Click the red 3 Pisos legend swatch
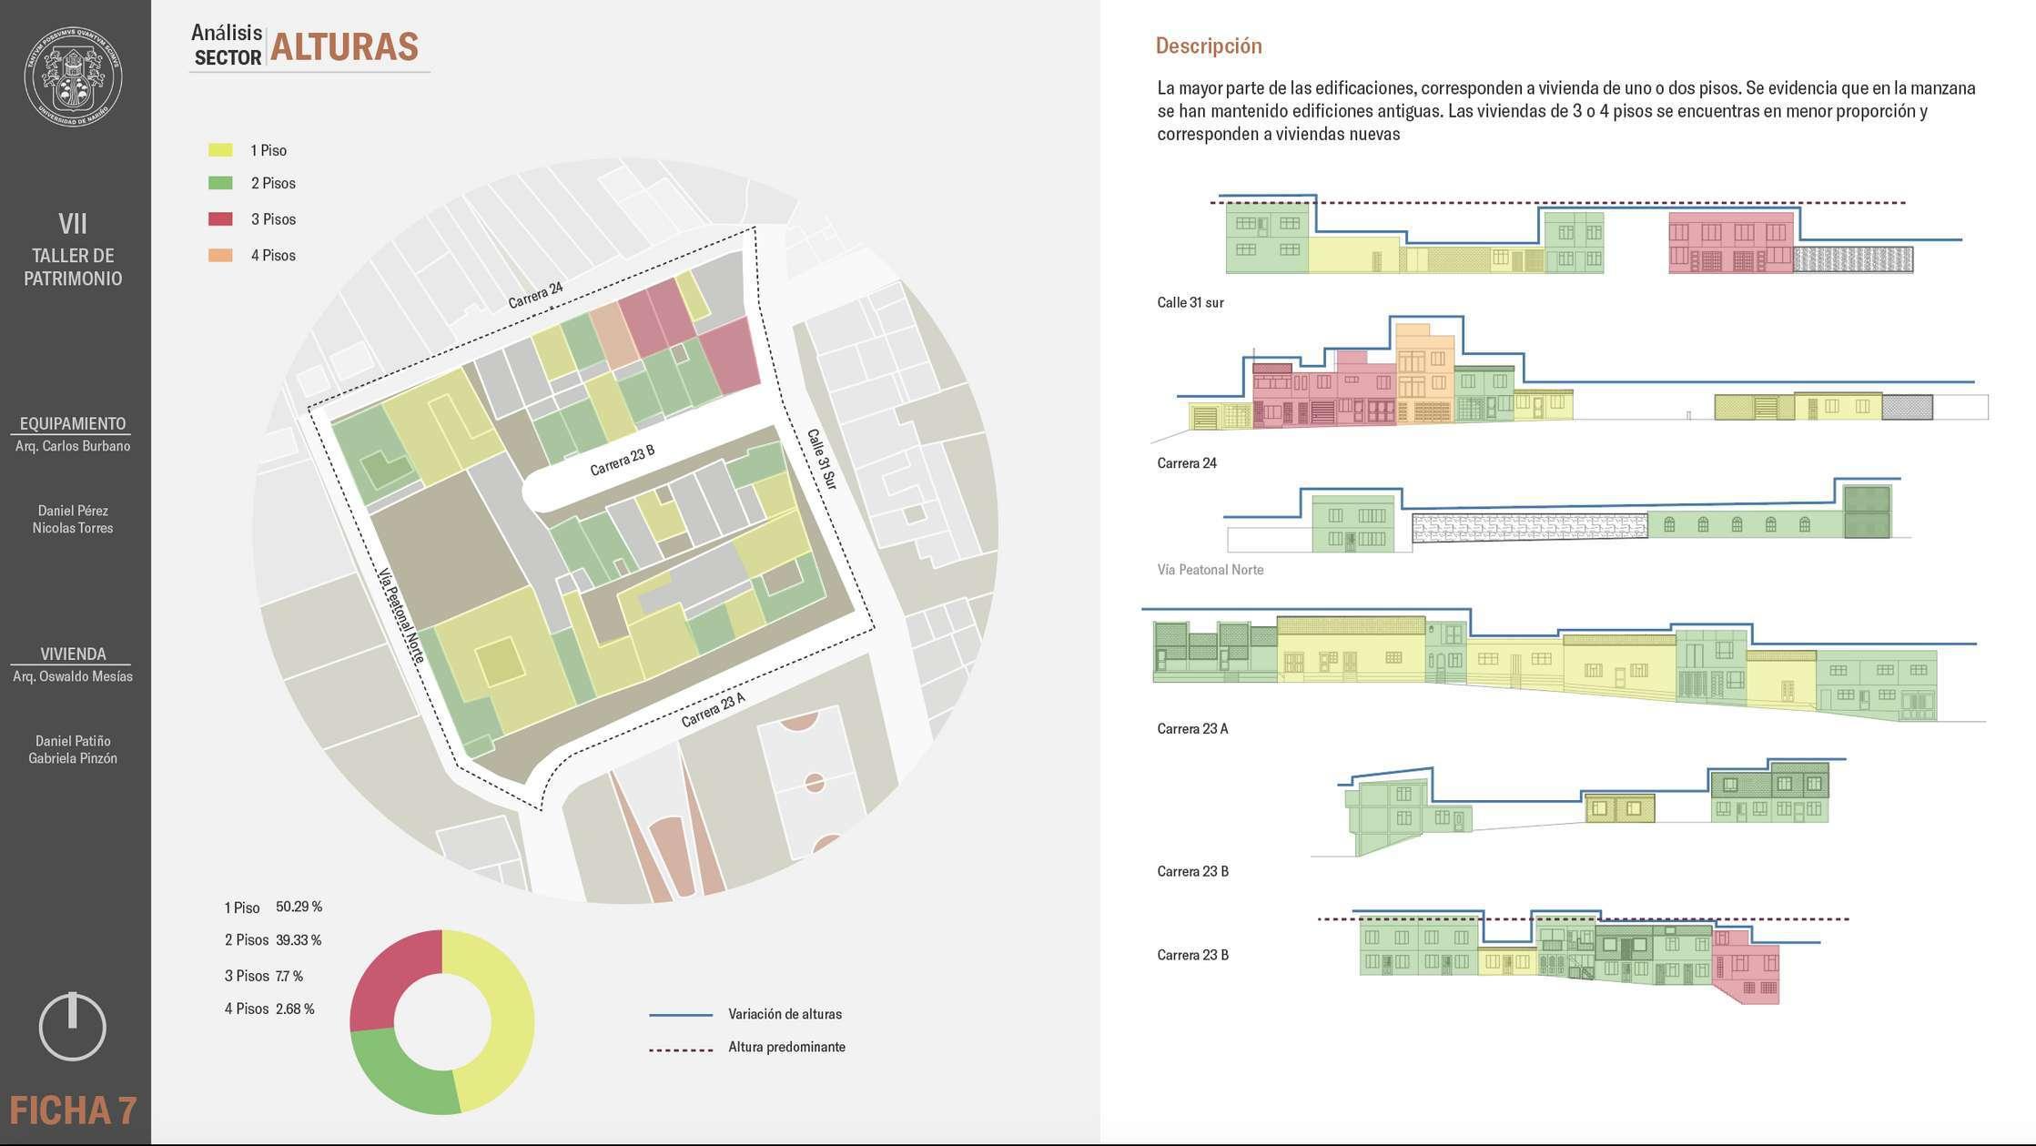 click(220, 219)
